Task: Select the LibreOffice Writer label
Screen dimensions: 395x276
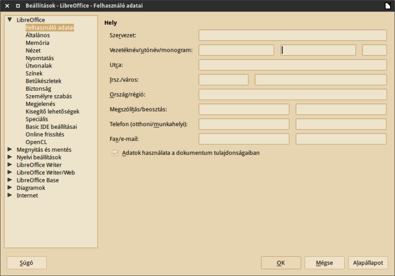Action: click(x=39, y=165)
